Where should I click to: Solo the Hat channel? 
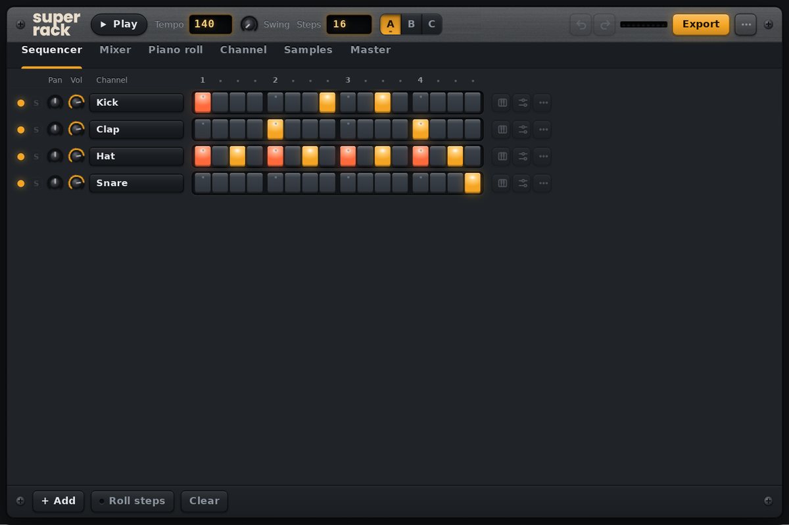coord(36,157)
